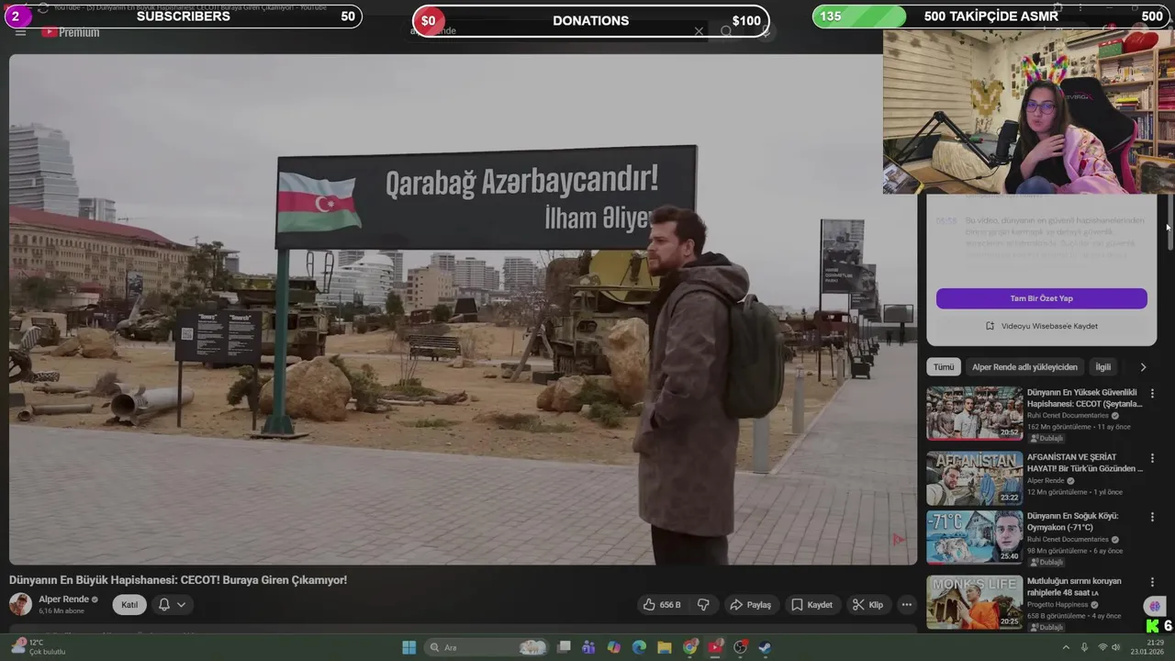
Task: Click Ruhi Cenet Documentaries under Oymyakon video
Action: click(1068, 539)
